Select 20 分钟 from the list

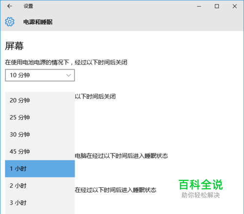[x=40, y=100]
